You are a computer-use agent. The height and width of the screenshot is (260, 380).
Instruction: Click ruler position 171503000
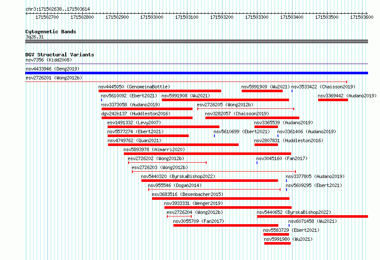click(x=152, y=17)
